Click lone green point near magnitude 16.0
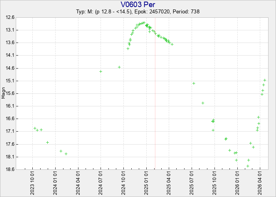276x197 pixels. 203,103
